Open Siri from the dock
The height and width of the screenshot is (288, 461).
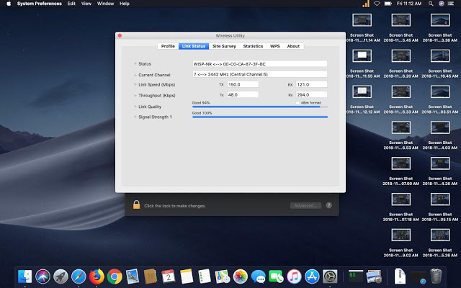[x=43, y=276]
